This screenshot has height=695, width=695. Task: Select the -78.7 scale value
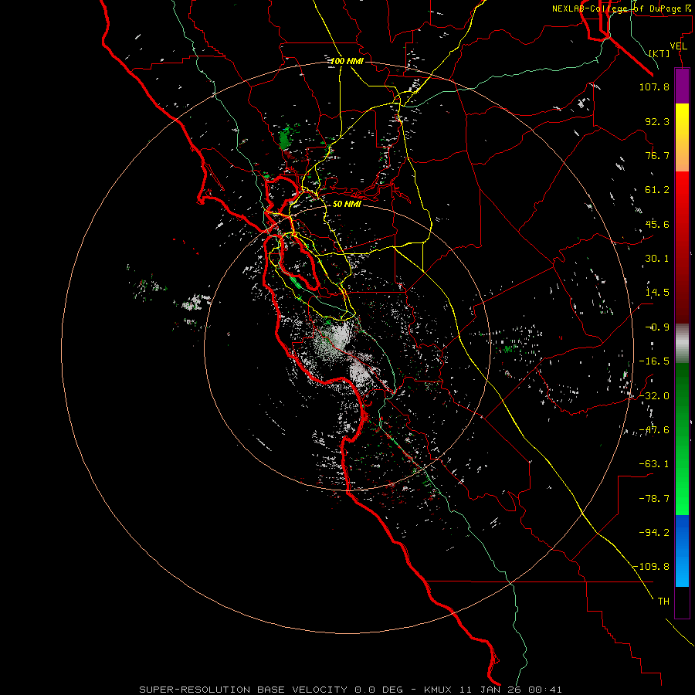[x=654, y=499]
